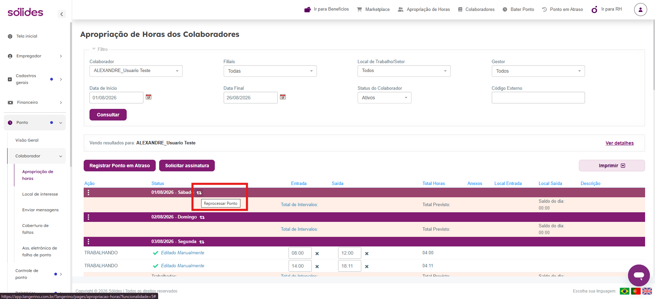Click Editado Manualmente for the 14:00 row

[x=182, y=266]
